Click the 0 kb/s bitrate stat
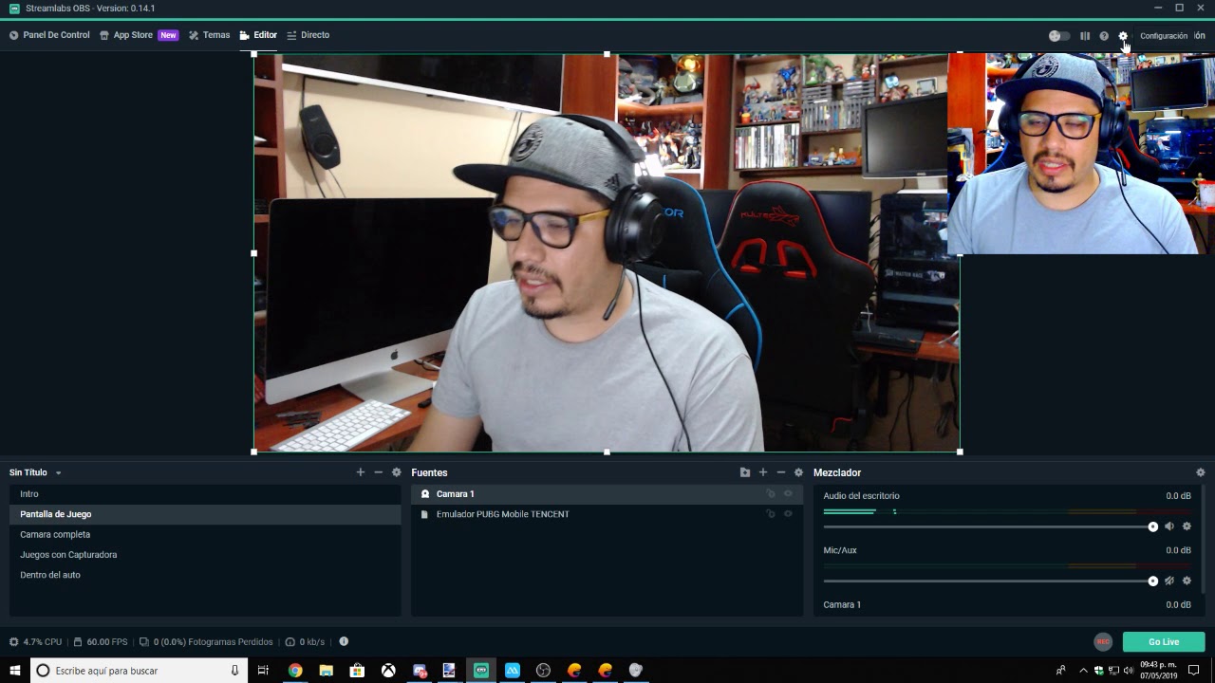 click(x=306, y=642)
